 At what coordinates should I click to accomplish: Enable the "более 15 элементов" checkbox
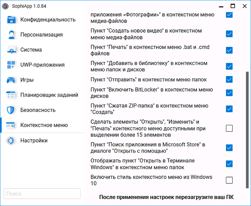tap(229, 128)
